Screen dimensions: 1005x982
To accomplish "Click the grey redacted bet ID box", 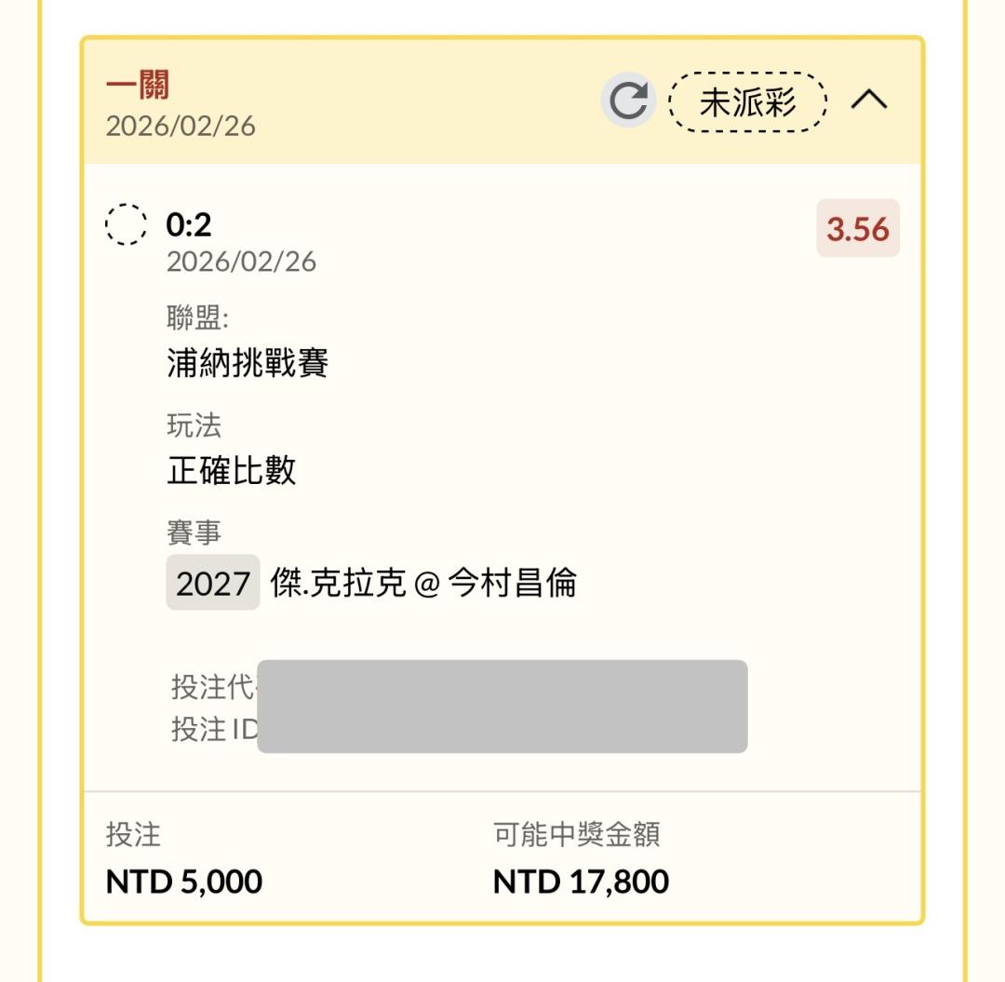I will (502, 706).
